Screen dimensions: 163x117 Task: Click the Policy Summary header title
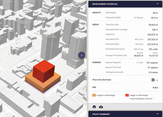pos(101,114)
